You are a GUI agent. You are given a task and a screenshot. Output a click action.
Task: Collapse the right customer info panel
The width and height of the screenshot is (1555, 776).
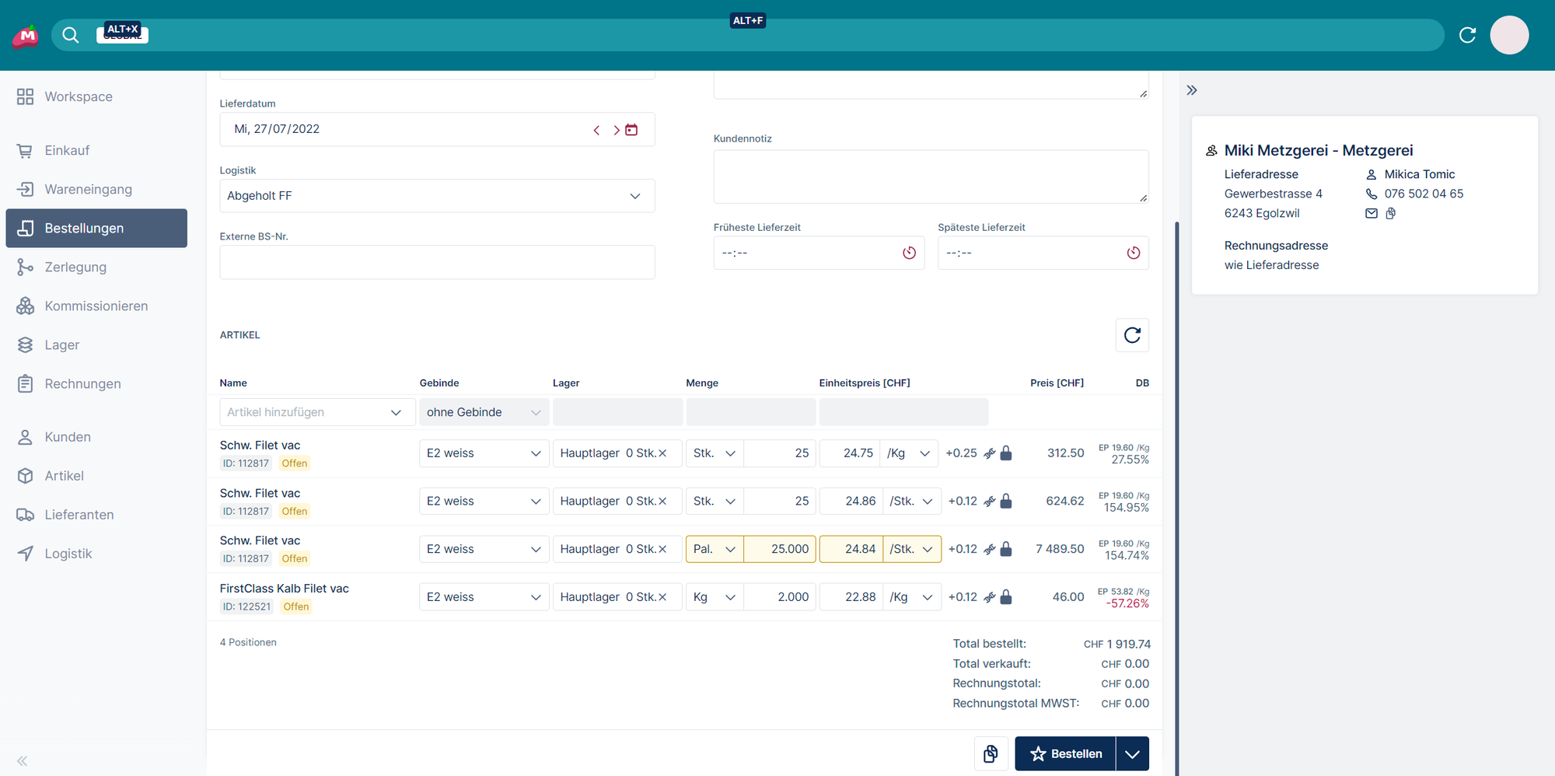pyautogui.click(x=1192, y=90)
